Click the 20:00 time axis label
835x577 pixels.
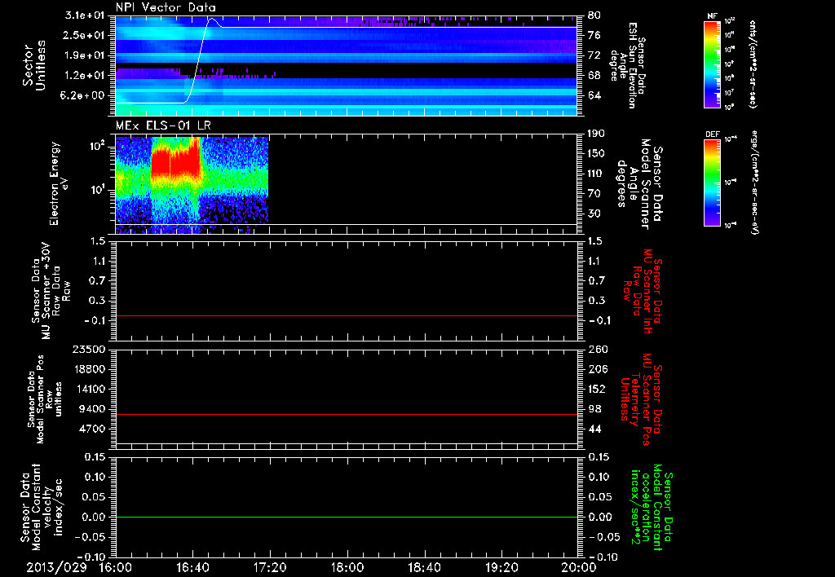click(x=579, y=567)
